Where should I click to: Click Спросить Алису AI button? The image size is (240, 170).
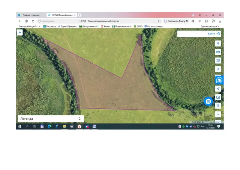pos(176,21)
